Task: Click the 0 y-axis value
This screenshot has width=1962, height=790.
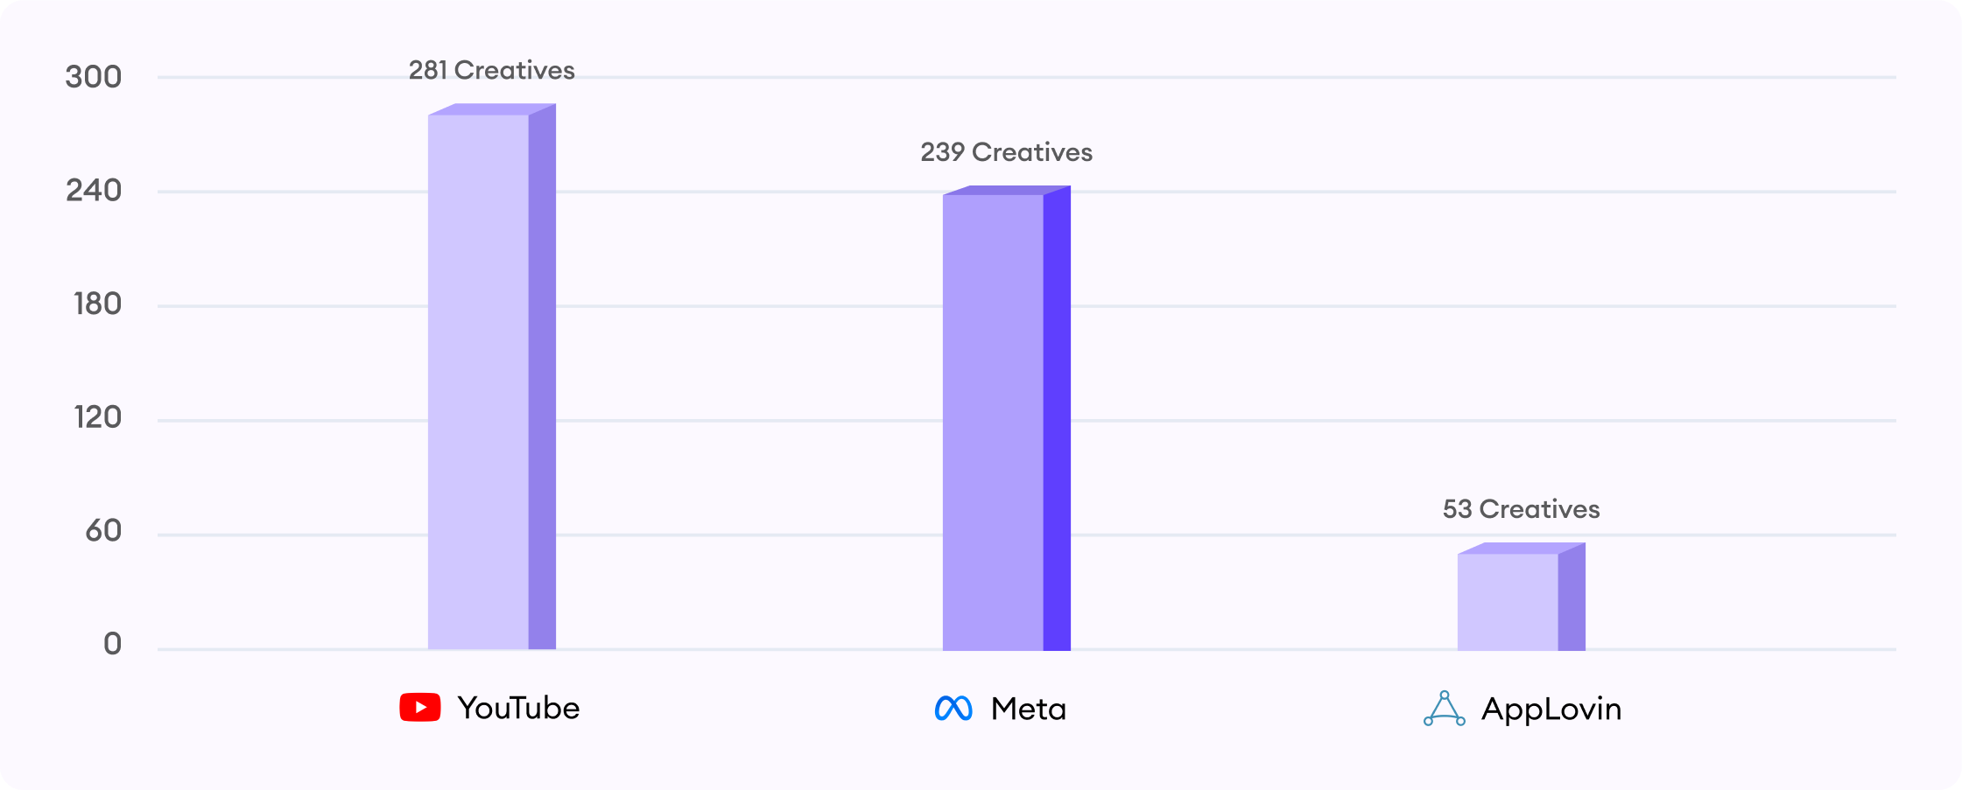Action: [x=112, y=645]
